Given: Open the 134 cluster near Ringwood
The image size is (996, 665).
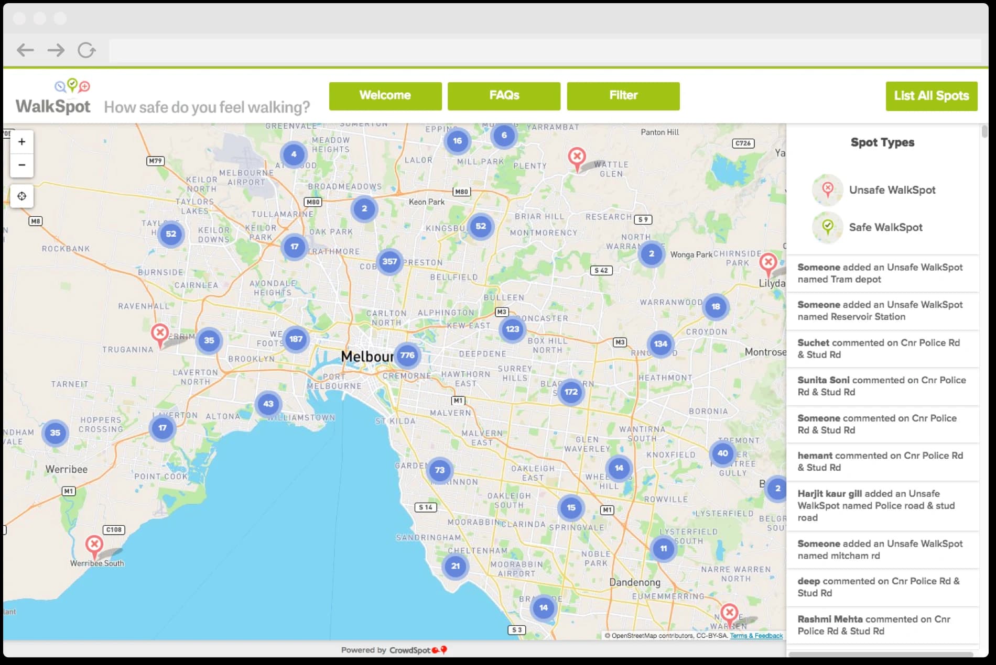Looking at the screenshot, I should click(x=661, y=344).
